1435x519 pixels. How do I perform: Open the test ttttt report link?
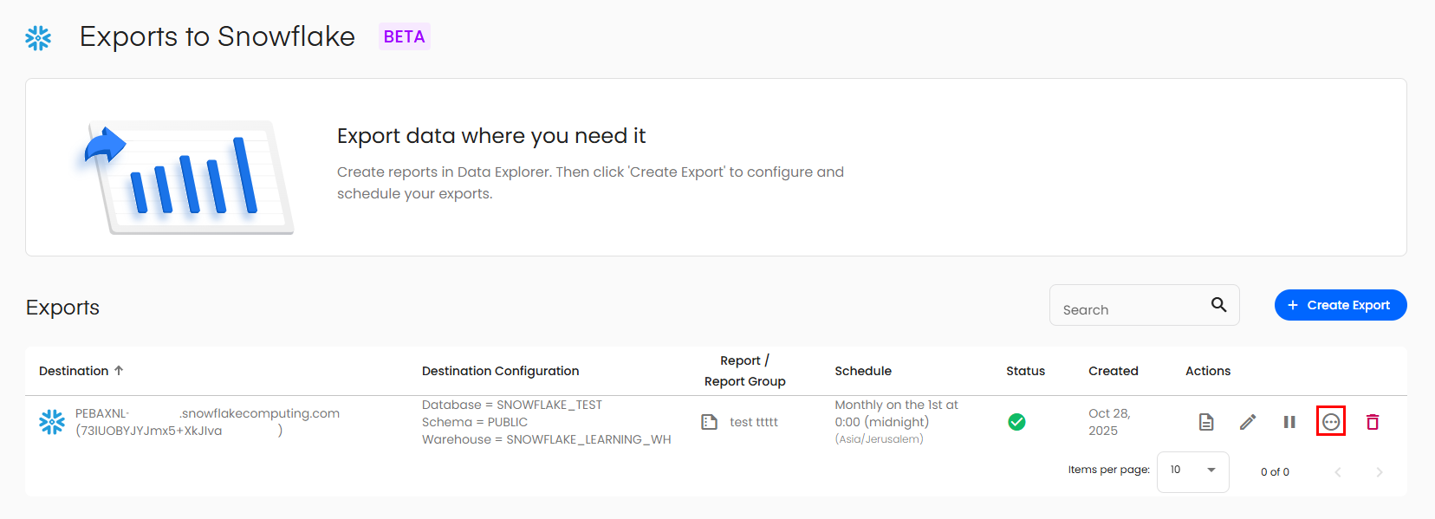753,422
